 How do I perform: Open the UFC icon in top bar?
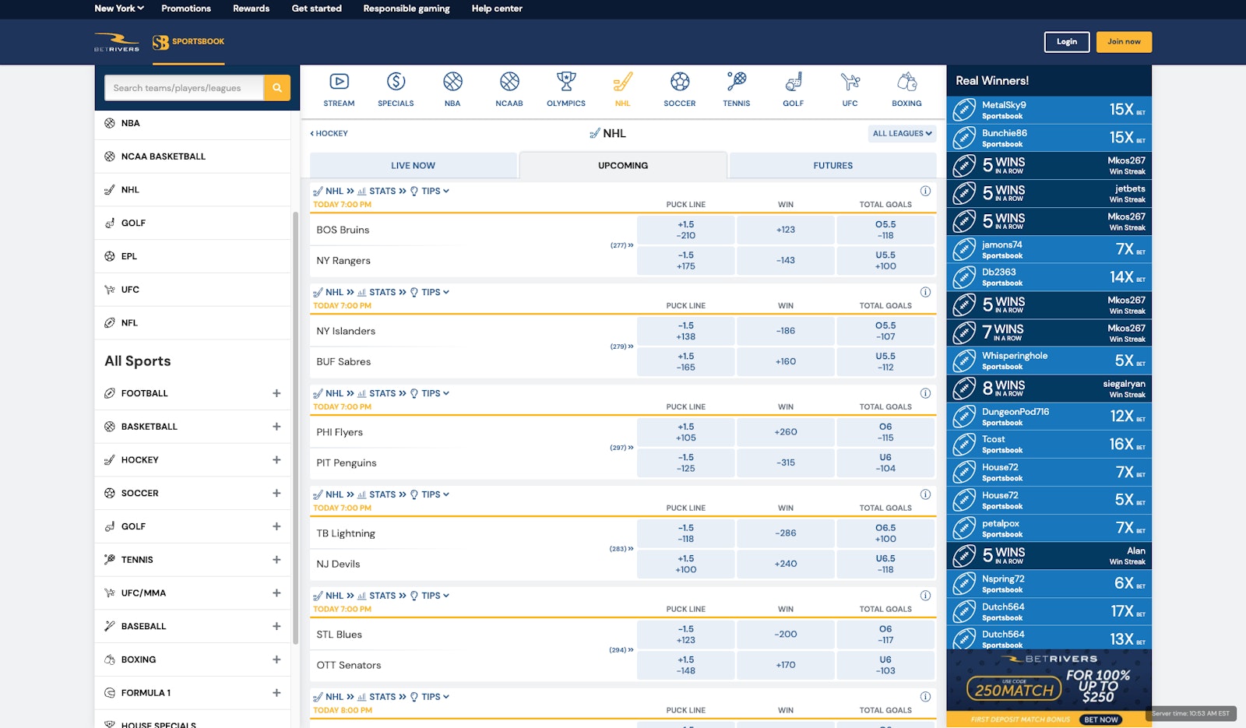click(850, 82)
